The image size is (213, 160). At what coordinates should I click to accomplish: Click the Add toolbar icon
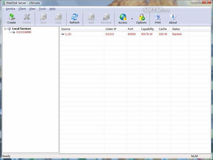tap(91, 19)
